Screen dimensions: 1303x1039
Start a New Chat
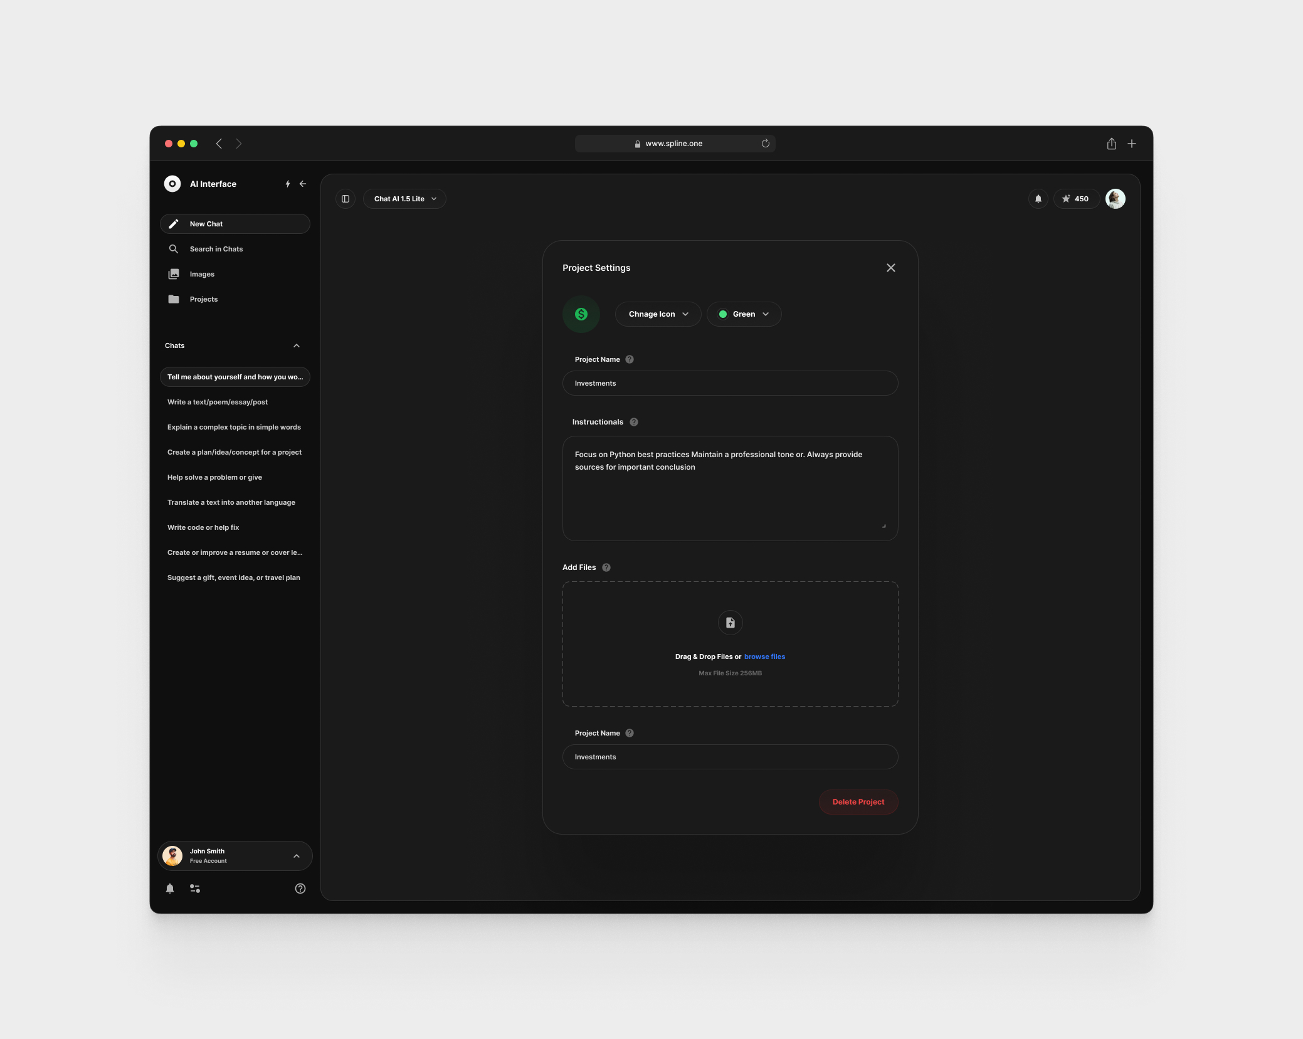click(235, 224)
